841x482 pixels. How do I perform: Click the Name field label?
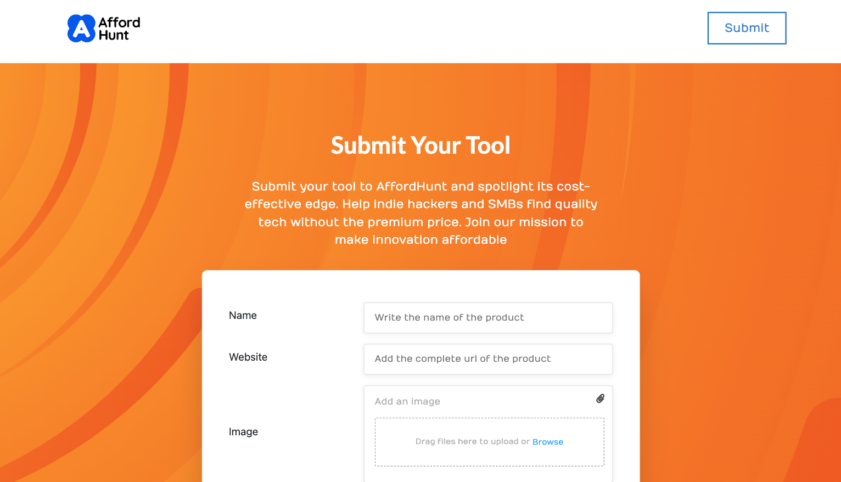click(243, 316)
